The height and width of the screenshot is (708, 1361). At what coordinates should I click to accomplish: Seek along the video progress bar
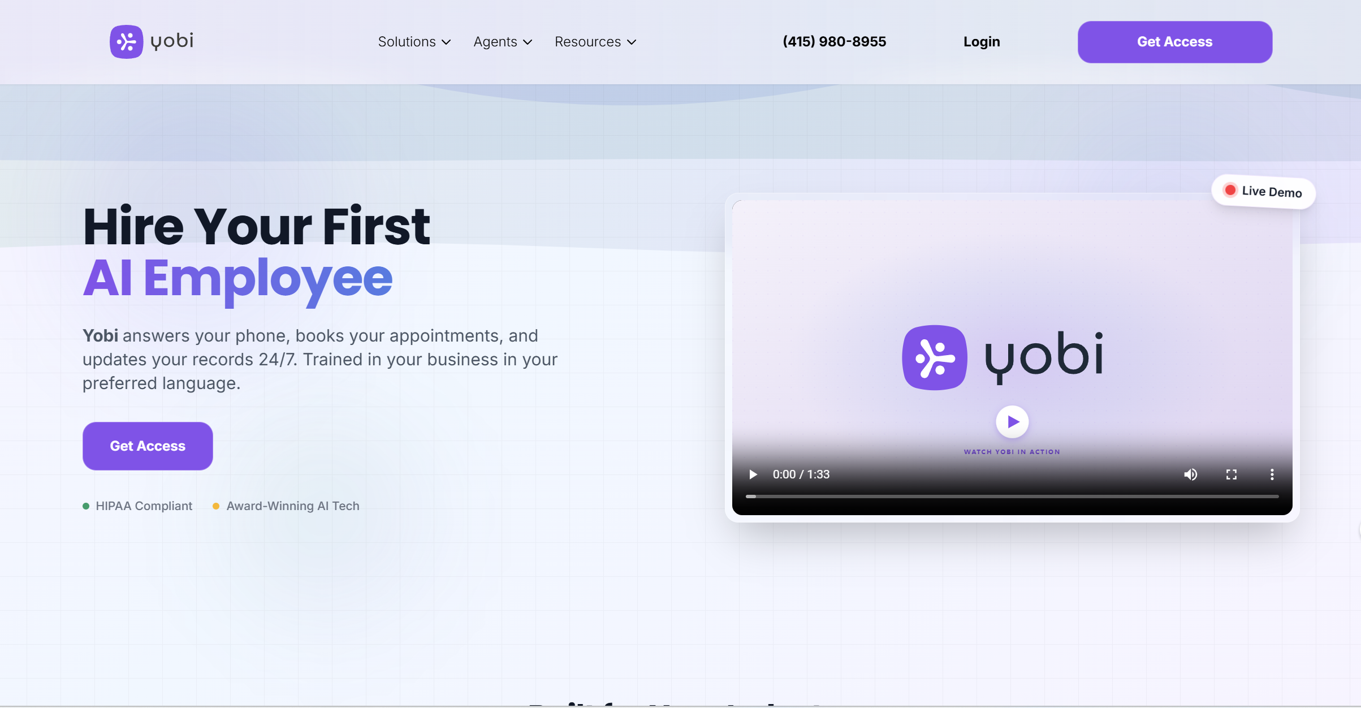1012,497
